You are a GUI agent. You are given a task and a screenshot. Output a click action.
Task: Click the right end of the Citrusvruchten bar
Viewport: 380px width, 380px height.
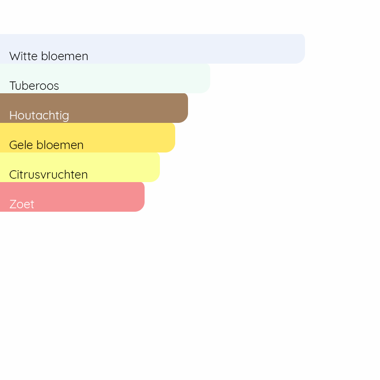click(154, 167)
